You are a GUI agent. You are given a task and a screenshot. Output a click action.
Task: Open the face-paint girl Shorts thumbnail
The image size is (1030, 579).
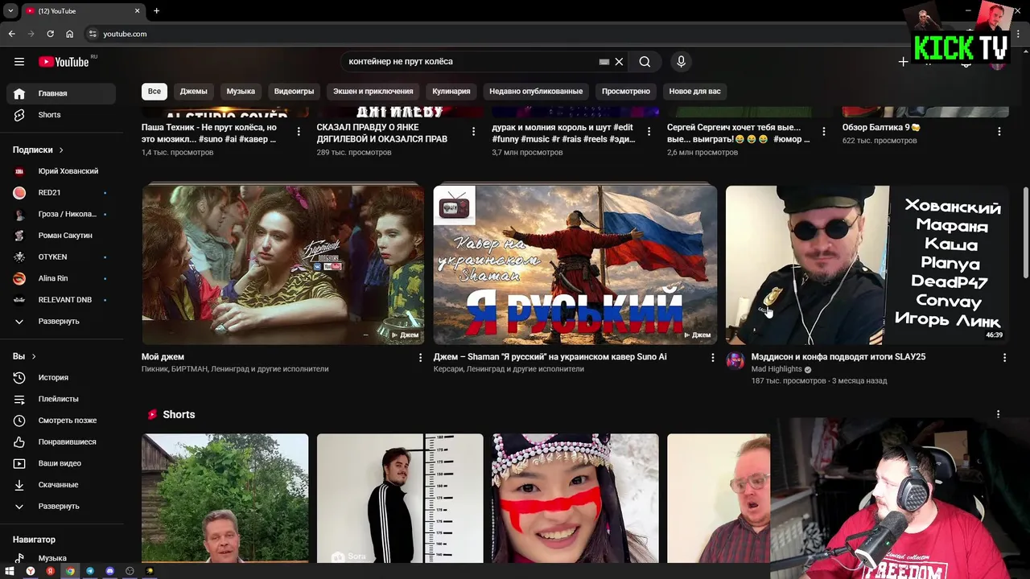[x=575, y=499]
